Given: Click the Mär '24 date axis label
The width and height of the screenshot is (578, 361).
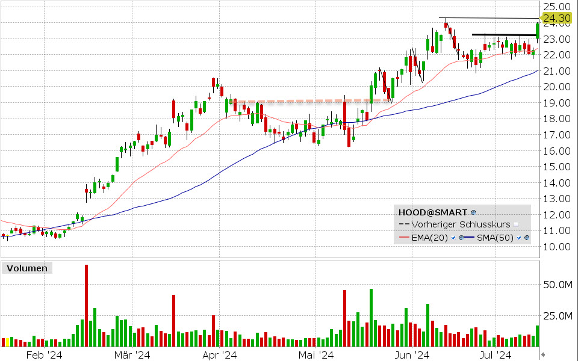Looking at the screenshot, I should tap(132, 355).
